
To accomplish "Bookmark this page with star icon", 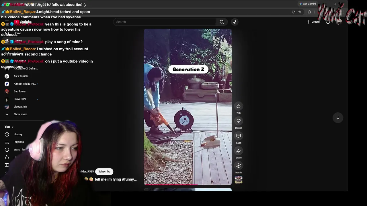I will click(300, 12).
